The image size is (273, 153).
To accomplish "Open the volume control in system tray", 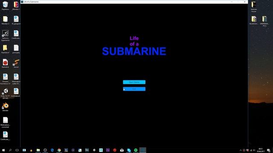I will pos(254,150).
